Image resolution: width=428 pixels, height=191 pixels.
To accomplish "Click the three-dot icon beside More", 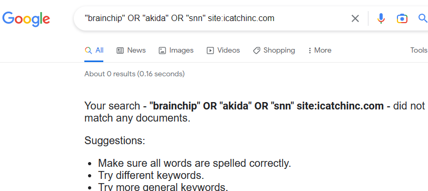I will point(309,51).
